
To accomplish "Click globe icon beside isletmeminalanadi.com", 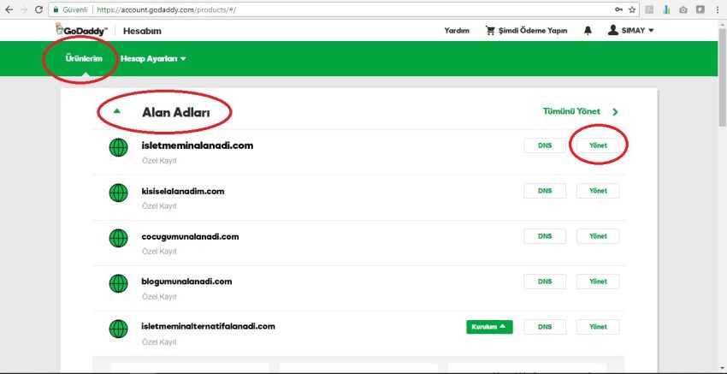I will click(x=119, y=147).
